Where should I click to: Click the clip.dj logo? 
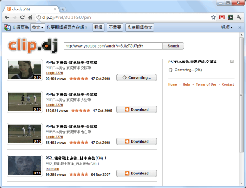(x=33, y=46)
